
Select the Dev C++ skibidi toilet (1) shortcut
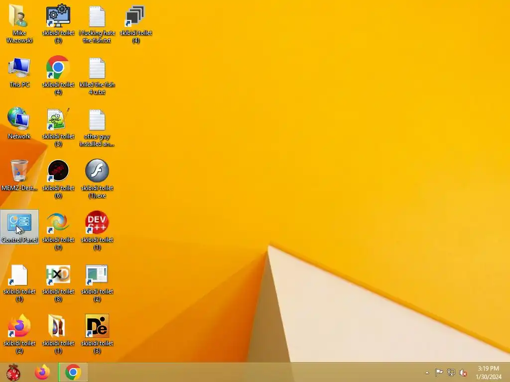[x=97, y=231]
